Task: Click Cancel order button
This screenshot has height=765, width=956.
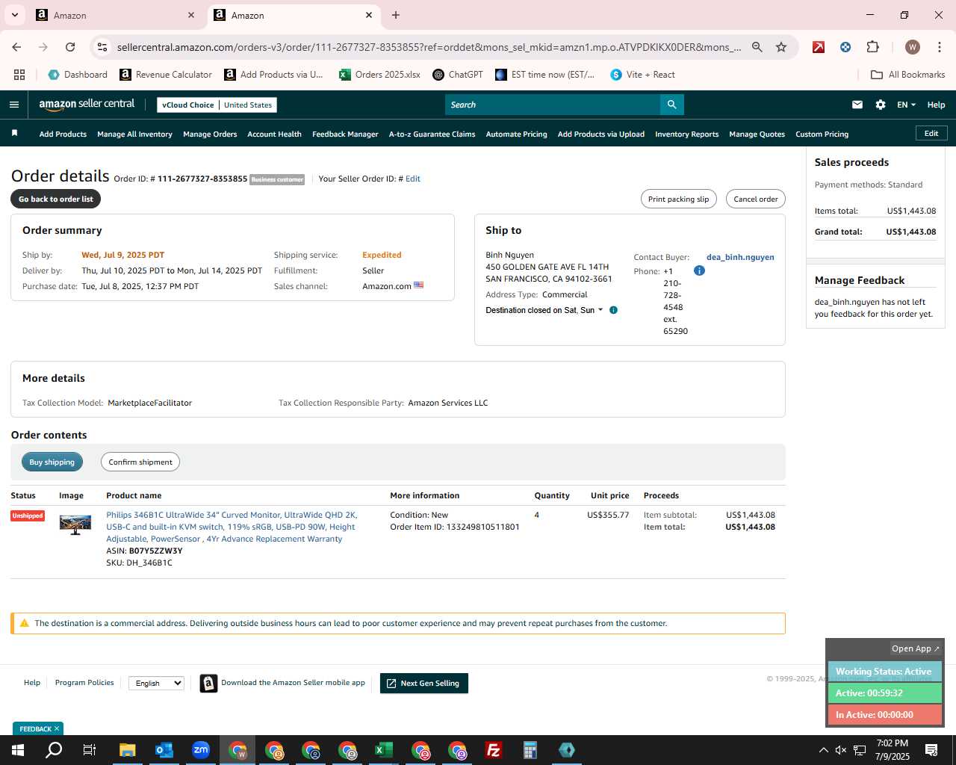Action: [755, 199]
